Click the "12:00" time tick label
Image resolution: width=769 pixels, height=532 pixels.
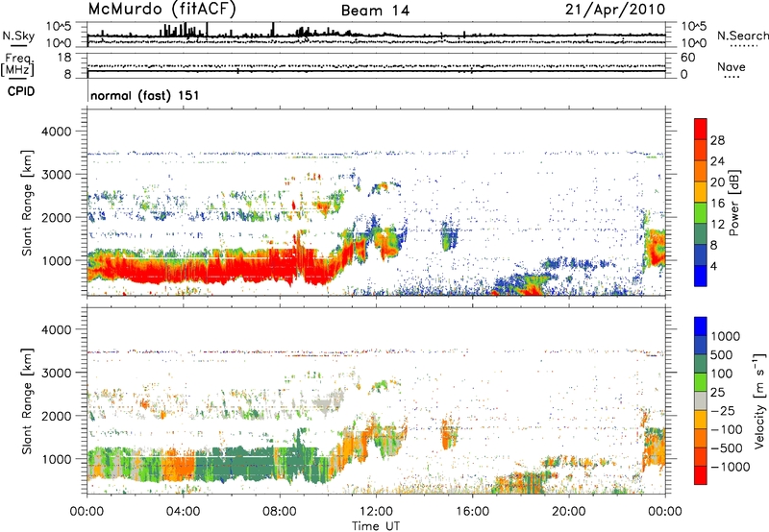376,512
